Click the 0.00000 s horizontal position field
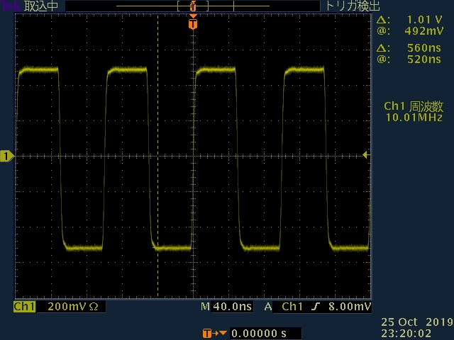454x340 pixels. (x=259, y=333)
